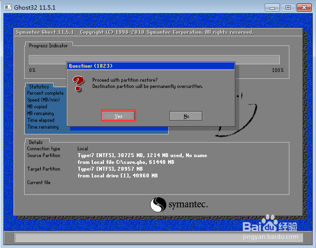316x248 pixels.
Task: Click the Ghost32 title bar app icon
Action: coord(8,7)
